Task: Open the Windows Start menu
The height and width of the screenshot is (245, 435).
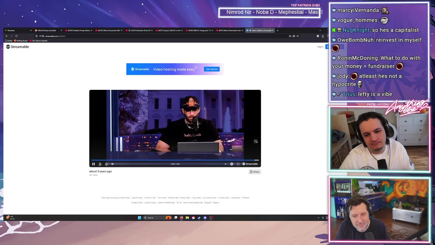Action: click(139, 218)
